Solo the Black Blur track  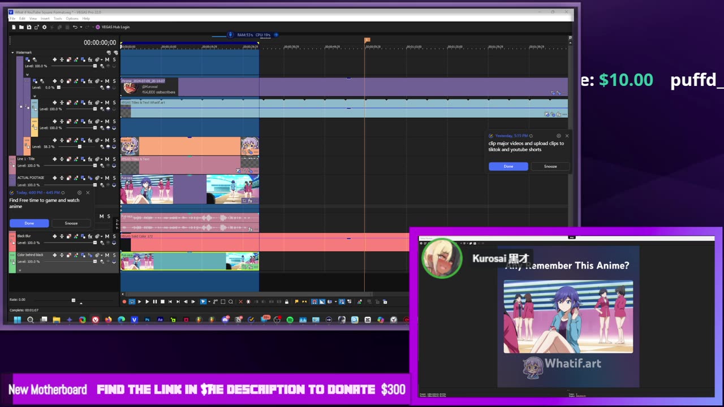[114, 236]
